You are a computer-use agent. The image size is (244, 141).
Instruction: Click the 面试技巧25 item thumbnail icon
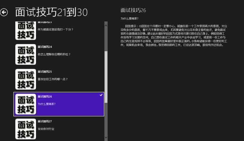[x=26, y=79]
